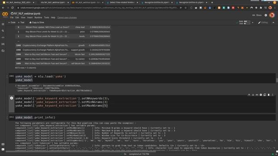Image resolution: width=278 pixels, height=156 pixels.
Task: Open the File menu
Action: (12, 17)
